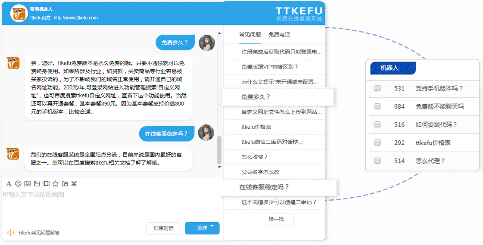
Task: Capture a screenshot with the scissors icon
Action: (x=74, y=184)
